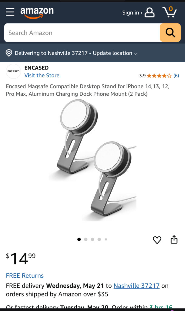Open FREE Returns details
The width and height of the screenshot is (185, 311).
click(x=25, y=275)
